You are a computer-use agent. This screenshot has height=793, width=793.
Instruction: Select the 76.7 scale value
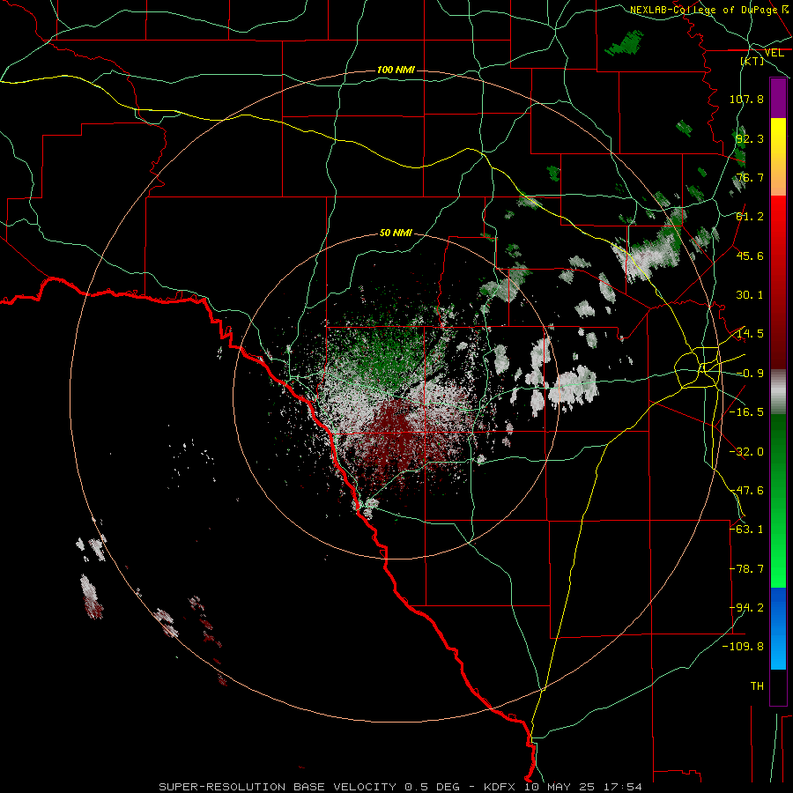(750, 177)
